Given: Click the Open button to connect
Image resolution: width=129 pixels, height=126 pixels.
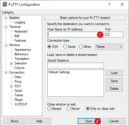Looking at the screenshot, I should point(89,121).
